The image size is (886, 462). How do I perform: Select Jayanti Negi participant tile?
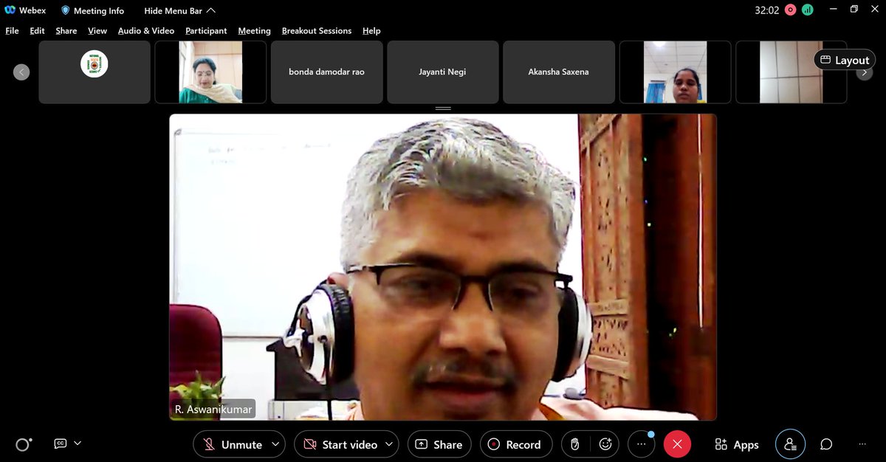click(x=443, y=72)
